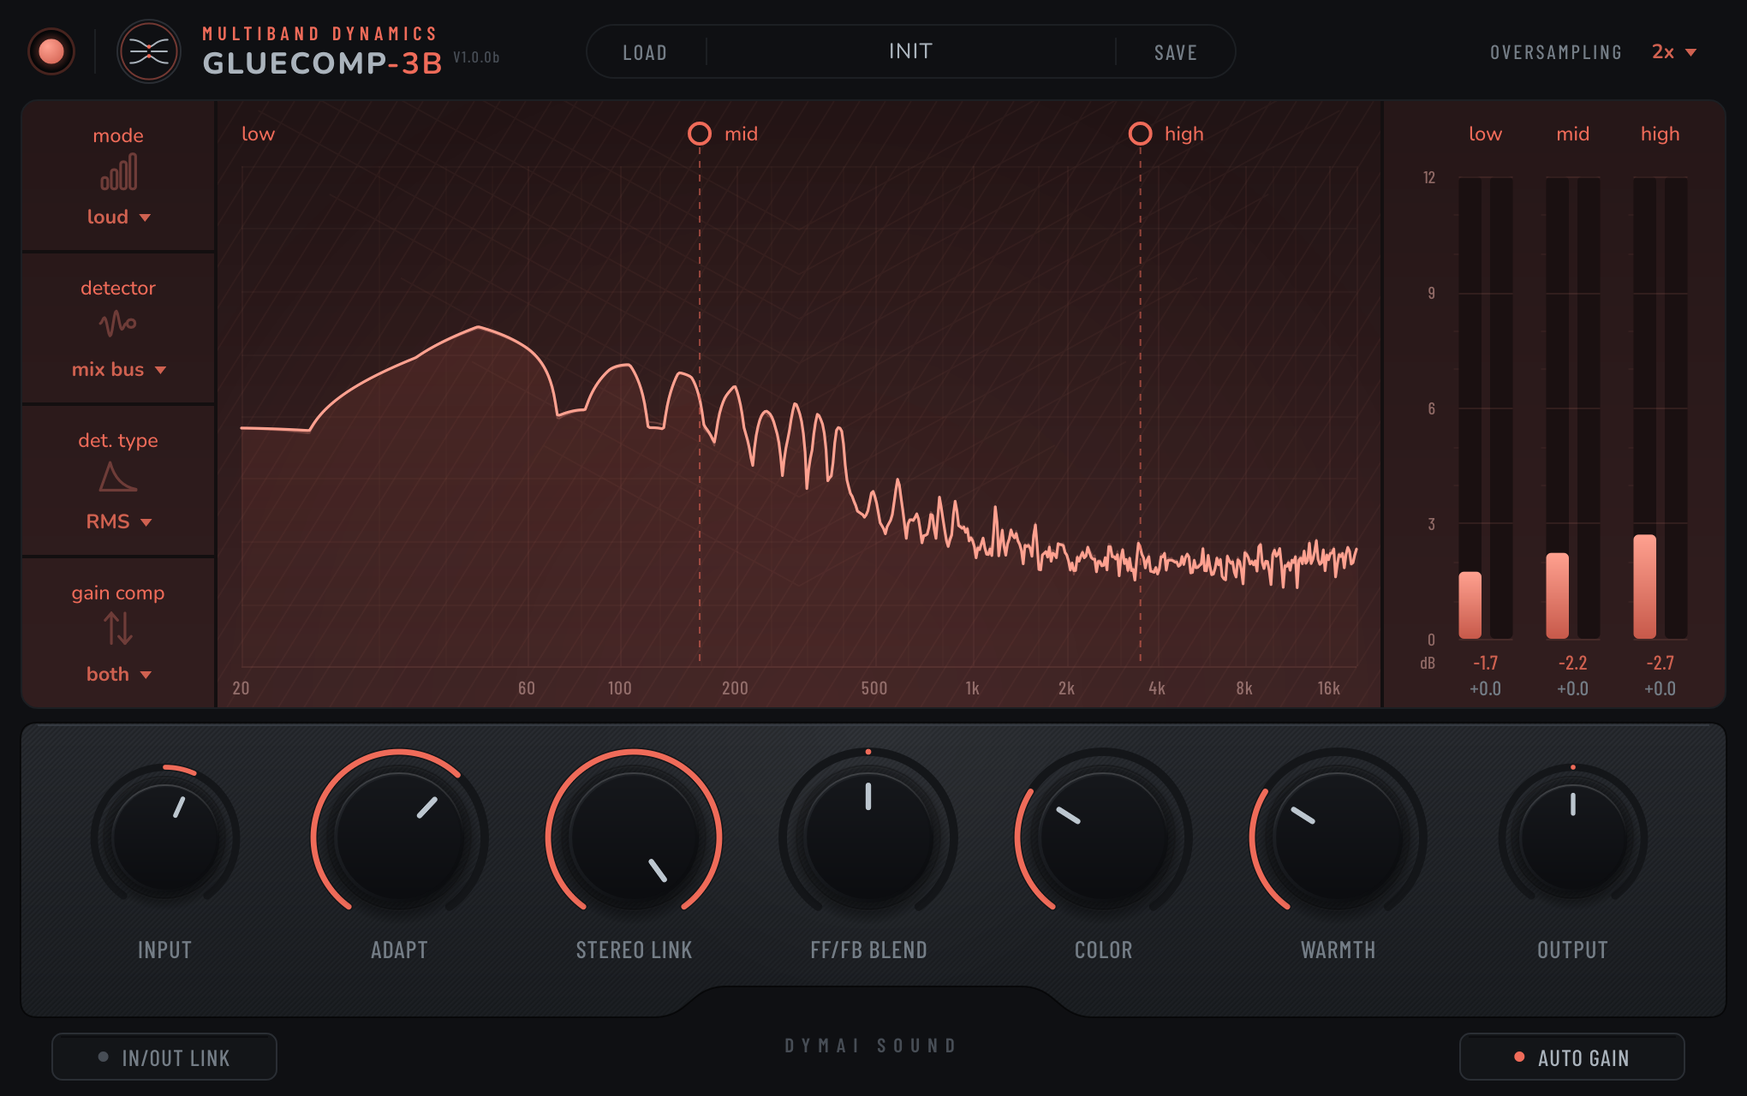Click the LOAD preset button
Viewport: 1747px width, 1096px height.
coord(645,53)
